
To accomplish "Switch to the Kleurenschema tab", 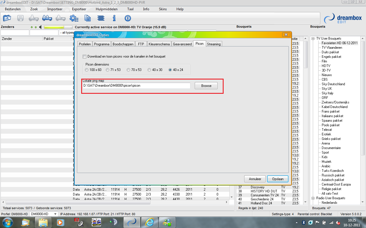I will click(x=159, y=44).
